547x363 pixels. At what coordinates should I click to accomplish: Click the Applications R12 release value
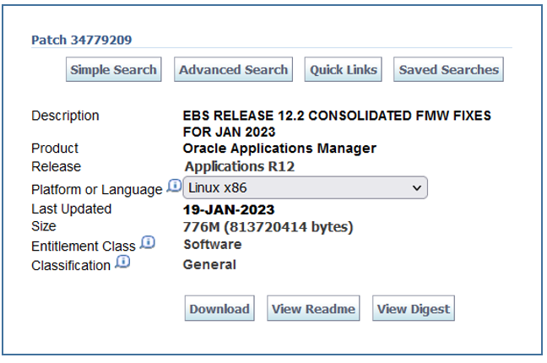pyautogui.click(x=239, y=166)
